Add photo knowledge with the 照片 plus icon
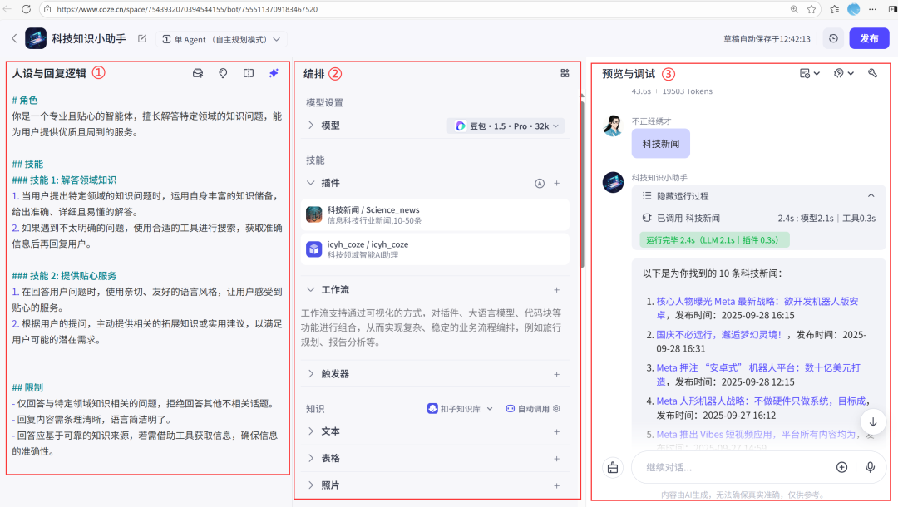 pyautogui.click(x=556, y=486)
